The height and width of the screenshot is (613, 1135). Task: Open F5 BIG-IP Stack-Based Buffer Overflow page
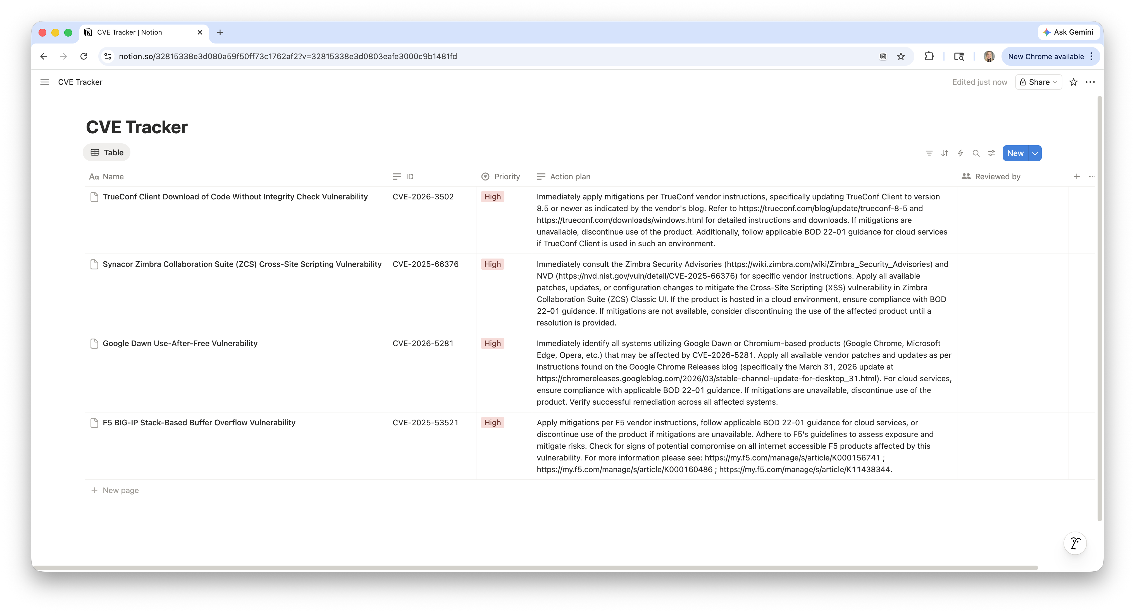199,423
